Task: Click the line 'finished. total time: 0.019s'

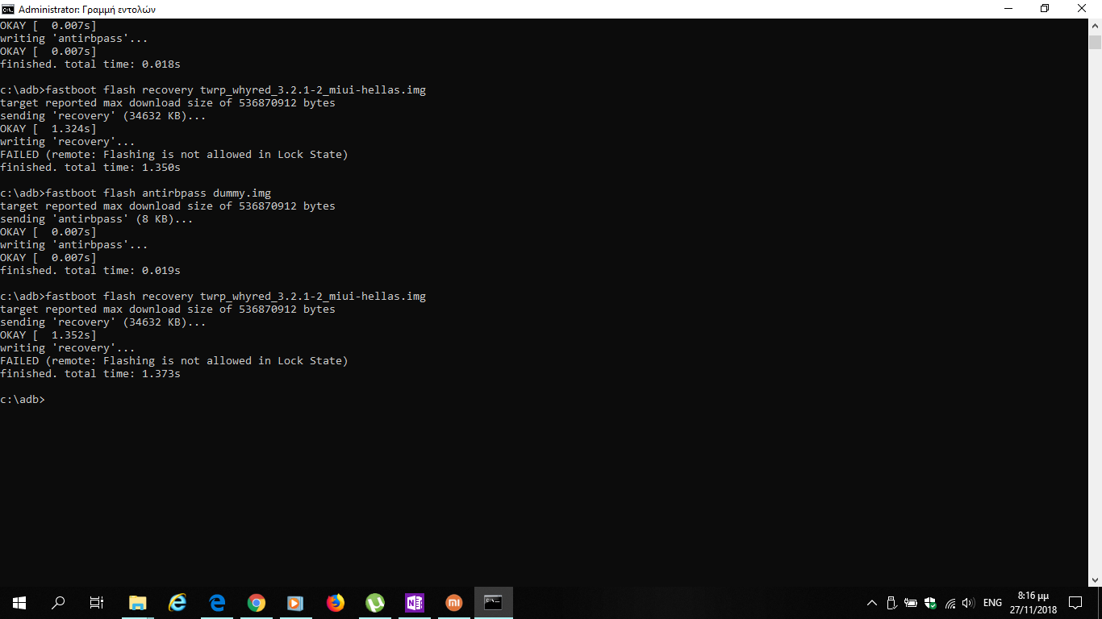Action: [90, 271]
